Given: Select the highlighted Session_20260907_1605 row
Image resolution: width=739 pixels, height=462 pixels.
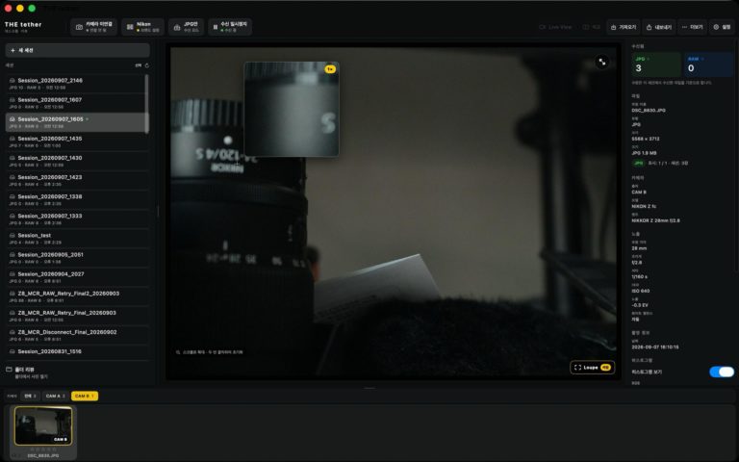Looking at the screenshot, I should [75, 122].
